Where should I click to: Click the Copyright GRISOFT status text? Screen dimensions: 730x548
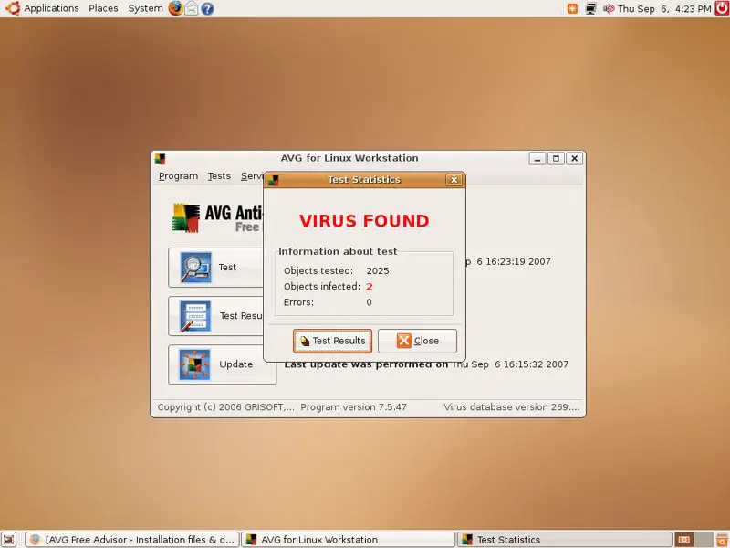click(x=225, y=407)
